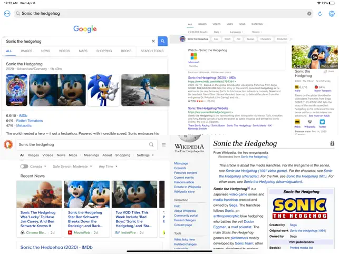Viewport: 339px width, 254px height.
Task: Open Bing Date filter dropdown
Action: tap(218, 32)
